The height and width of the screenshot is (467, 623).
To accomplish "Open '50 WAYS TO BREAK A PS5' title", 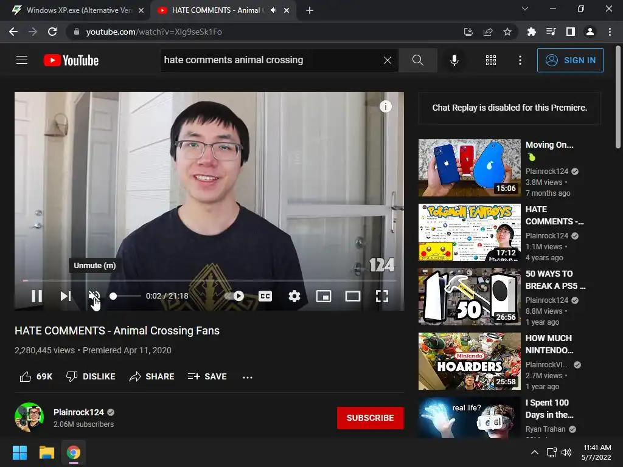I will tap(555, 280).
